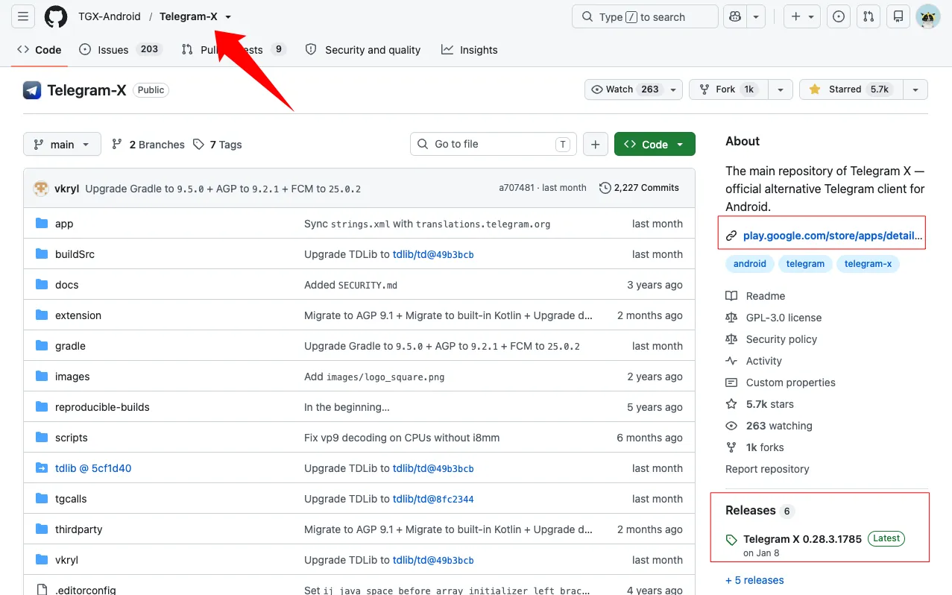952x595 pixels.
Task: Click the app folder icon
Action: pyautogui.click(x=42, y=224)
